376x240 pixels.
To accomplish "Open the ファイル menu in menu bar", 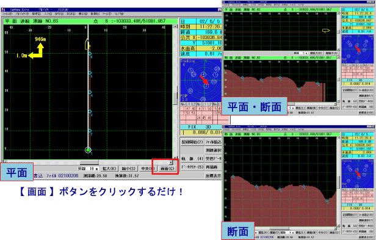I will coord(7,14).
